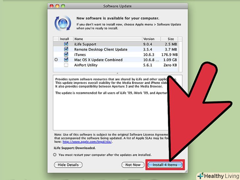The width and height of the screenshot is (240, 180).
Task: Click the Software Update globe icon
Action: 63,23
